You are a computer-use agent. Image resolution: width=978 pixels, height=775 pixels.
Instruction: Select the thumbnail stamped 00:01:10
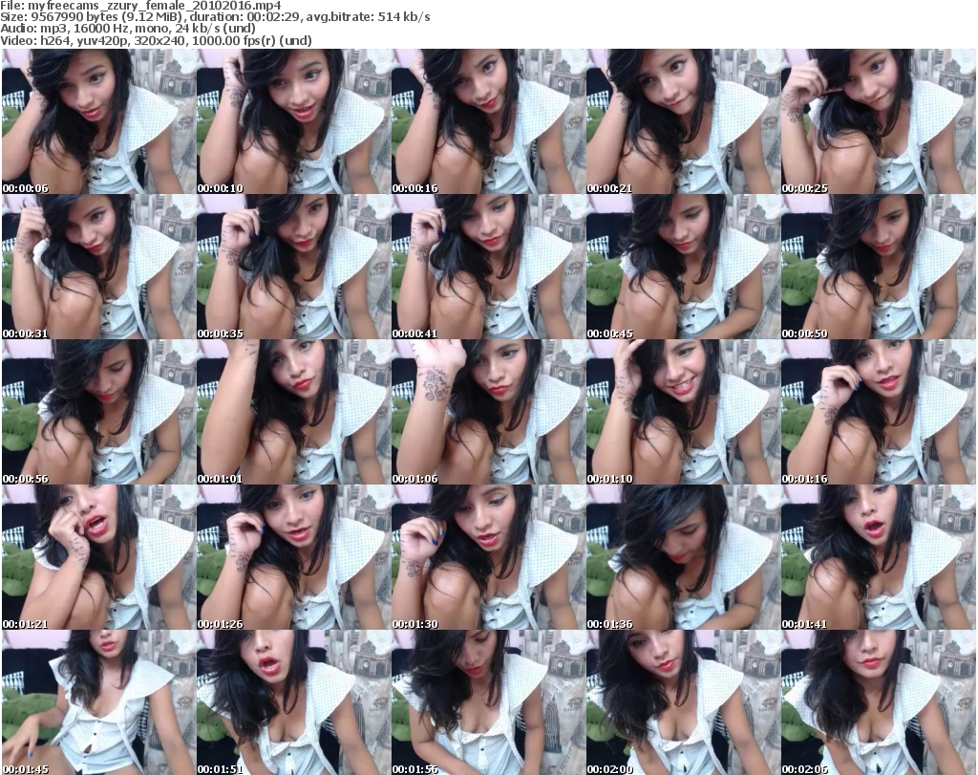tap(683, 413)
